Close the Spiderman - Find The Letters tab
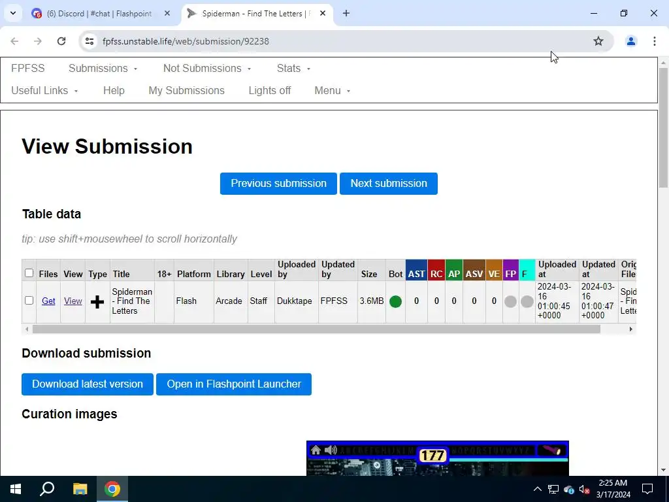This screenshot has height=502, width=669. click(323, 13)
